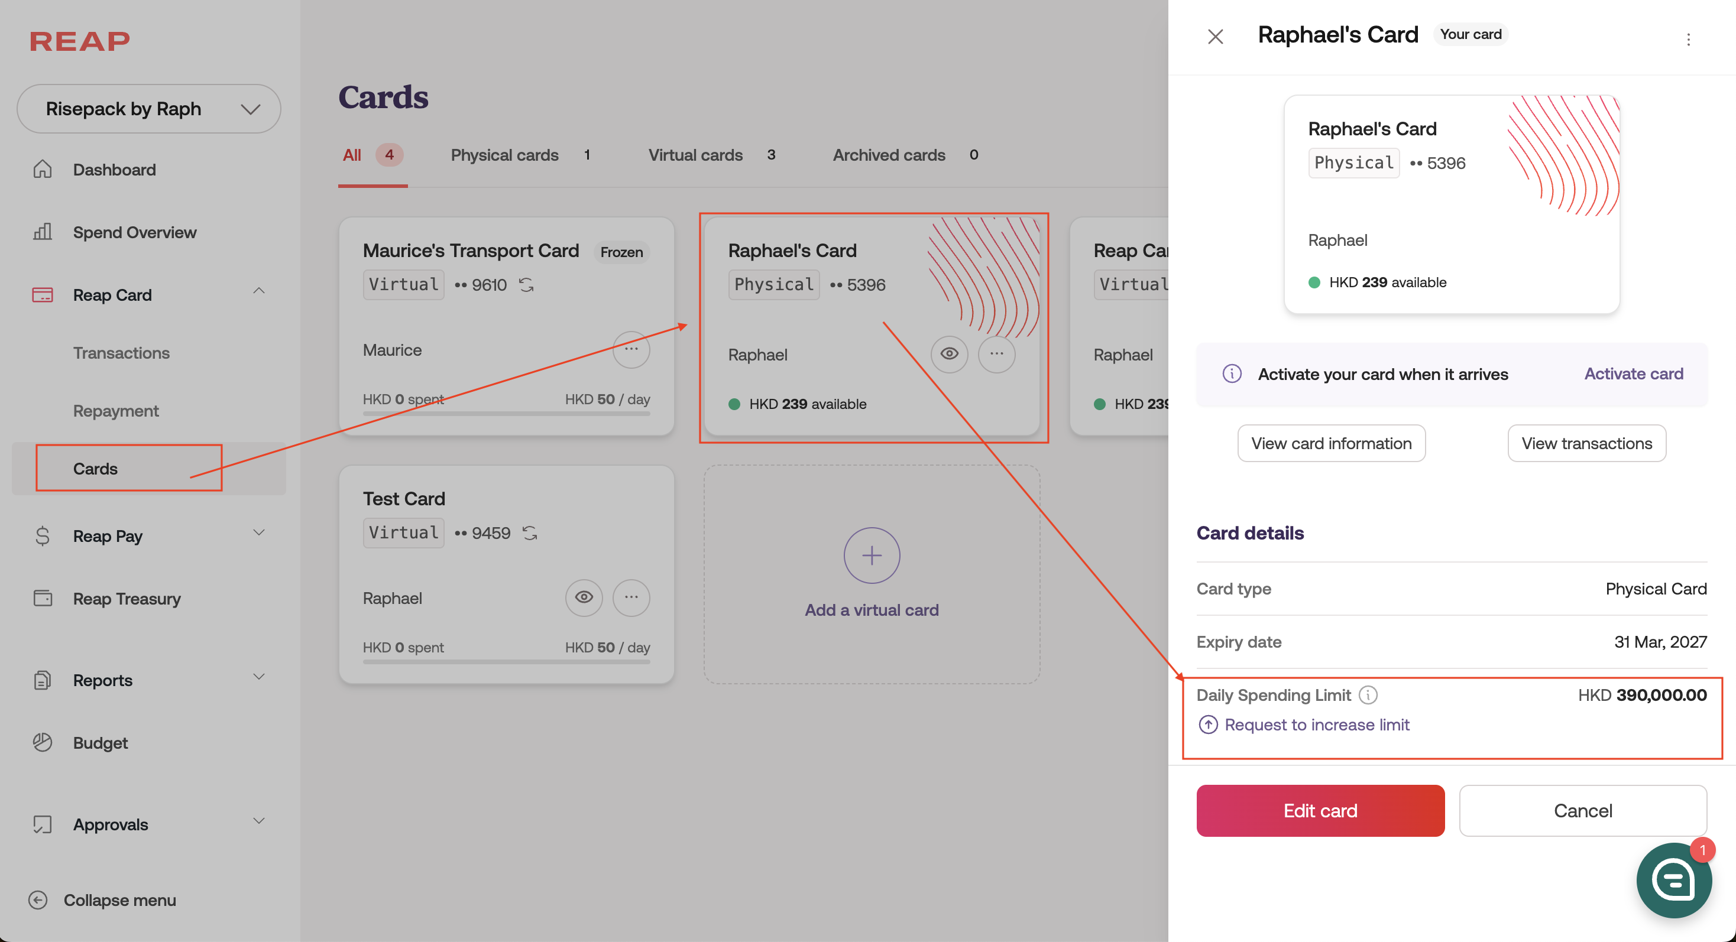Viewport: 1736px width, 942px height.
Task: Open the three-dot menu on Maurice's Transport Card
Action: (631, 349)
